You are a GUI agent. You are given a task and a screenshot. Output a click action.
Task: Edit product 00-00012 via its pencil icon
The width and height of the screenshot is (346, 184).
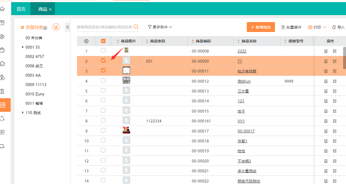(326, 81)
